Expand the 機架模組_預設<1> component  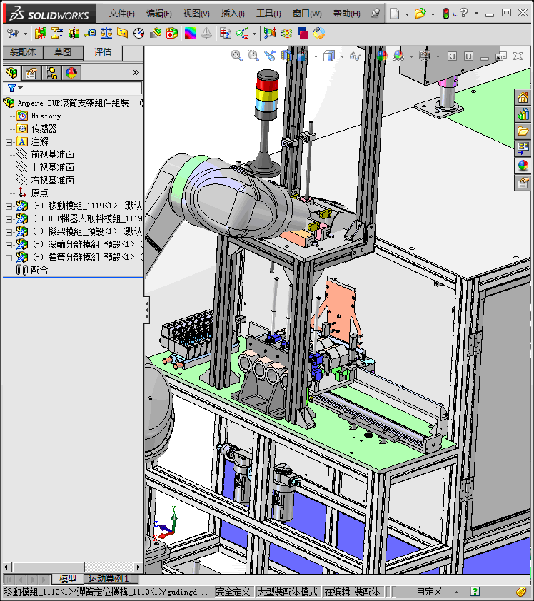coord(9,232)
